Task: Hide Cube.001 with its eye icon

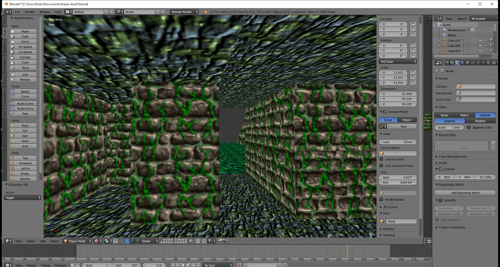Action: point(480,41)
